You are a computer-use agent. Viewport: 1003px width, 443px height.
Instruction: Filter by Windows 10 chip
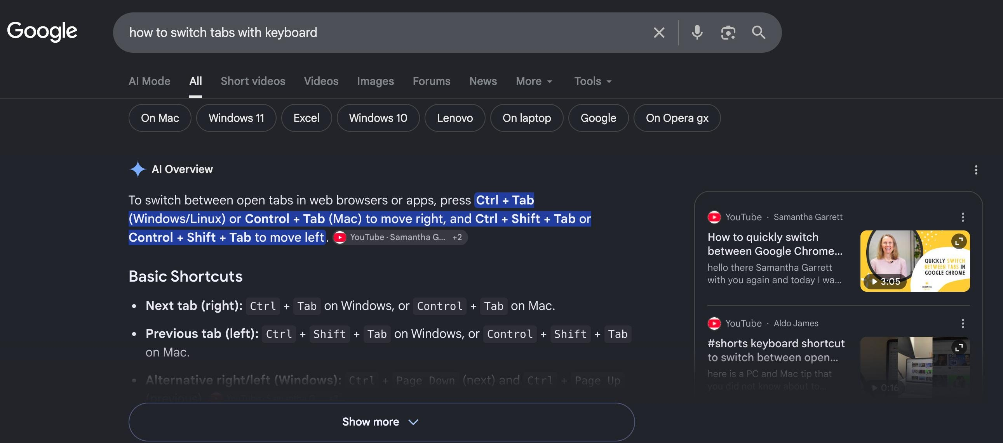pyautogui.click(x=378, y=118)
